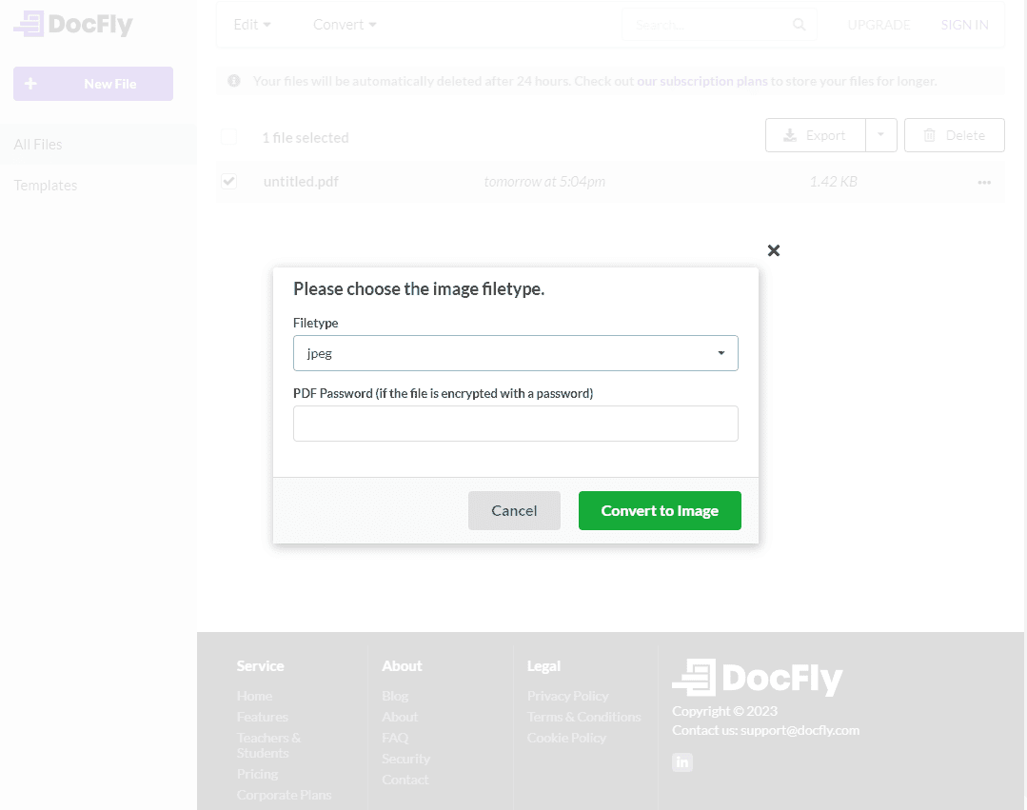The image size is (1027, 810).
Task: Open the Edit dropdown menu
Action: pos(252,25)
